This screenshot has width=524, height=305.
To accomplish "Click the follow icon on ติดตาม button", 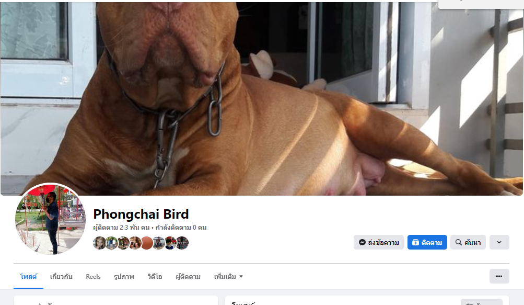I will click(415, 242).
